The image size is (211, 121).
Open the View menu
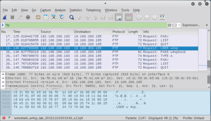coord(24,10)
